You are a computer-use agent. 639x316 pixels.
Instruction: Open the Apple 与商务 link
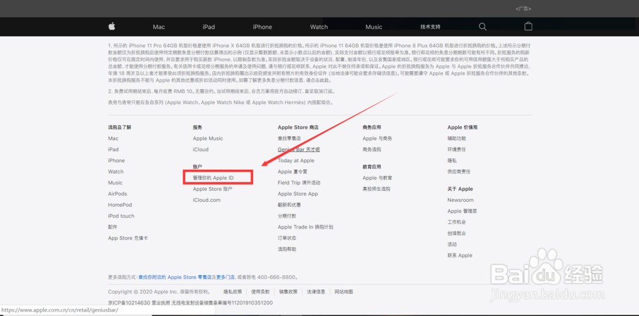point(378,139)
